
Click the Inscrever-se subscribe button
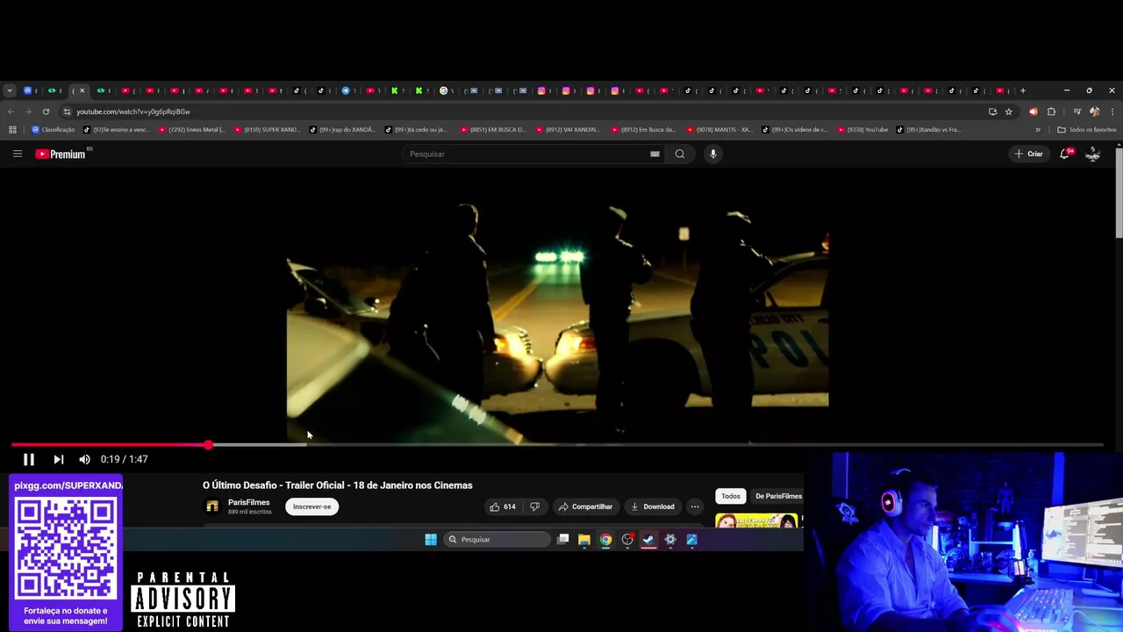311,506
